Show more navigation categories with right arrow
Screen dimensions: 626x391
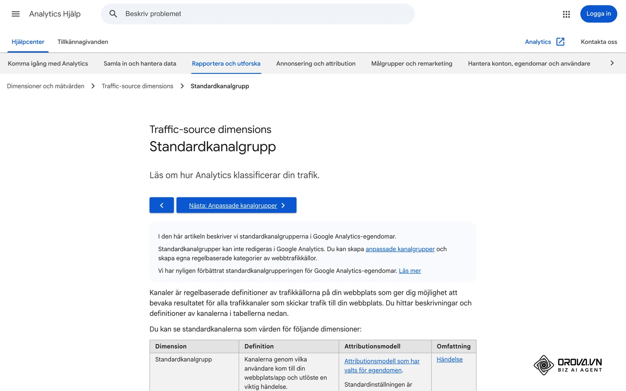612,63
